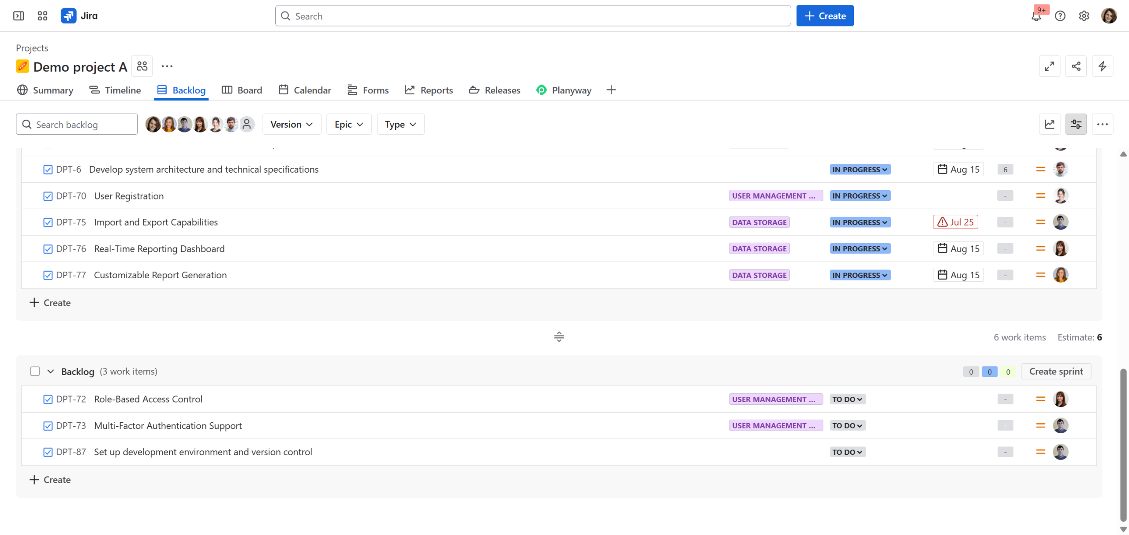Tick the Backlog section select-all checkbox
Screen dimensions: 1129x535
tap(35, 371)
